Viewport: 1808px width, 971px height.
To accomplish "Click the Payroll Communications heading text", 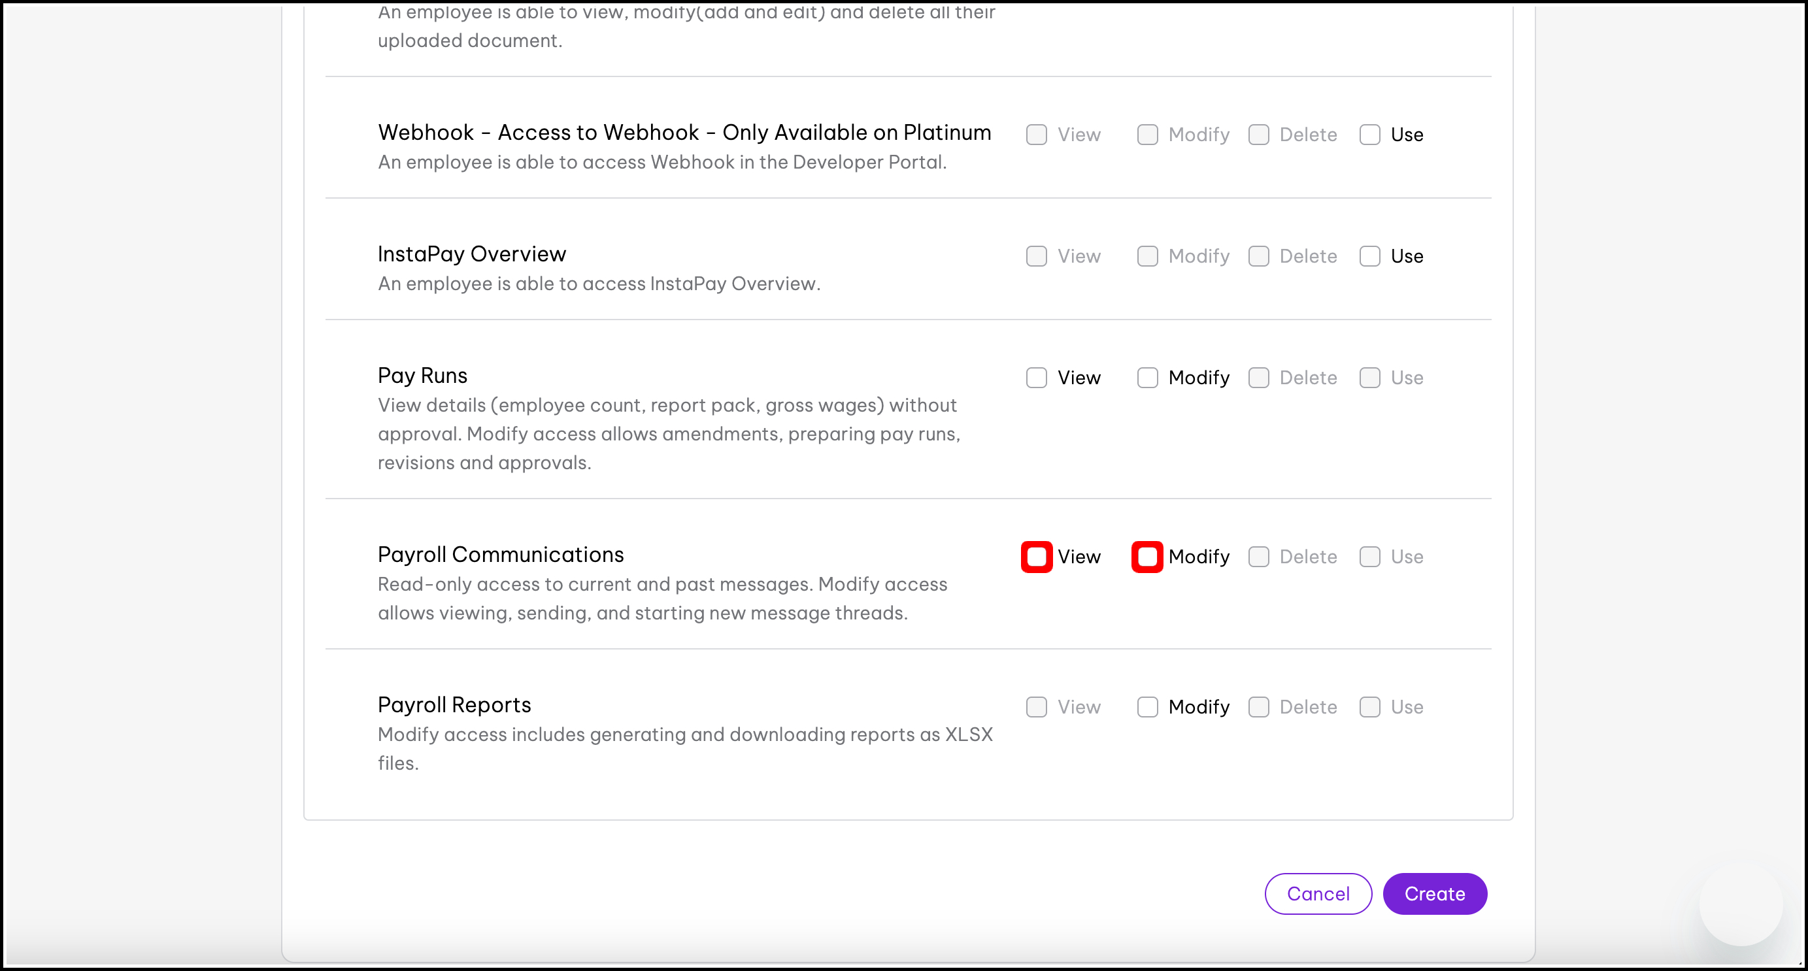I will click(x=501, y=554).
